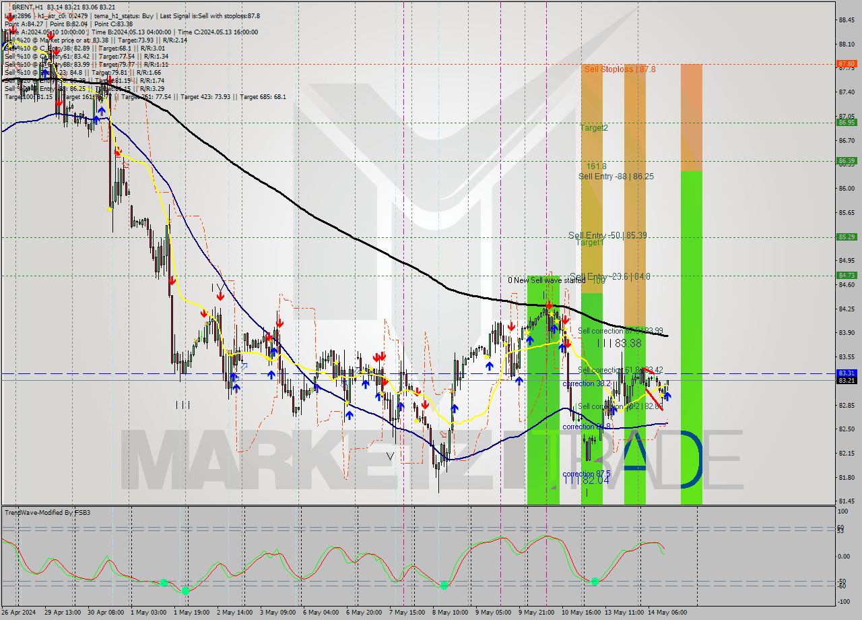
Task: Click the green Target2 label
Action: (595, 127)
